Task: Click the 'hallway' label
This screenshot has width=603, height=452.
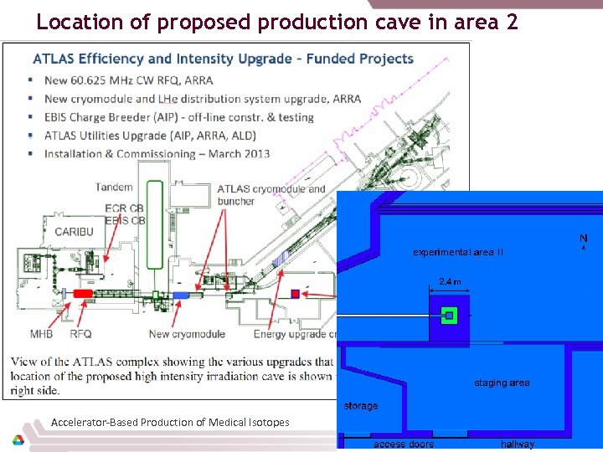Action: 518,444
